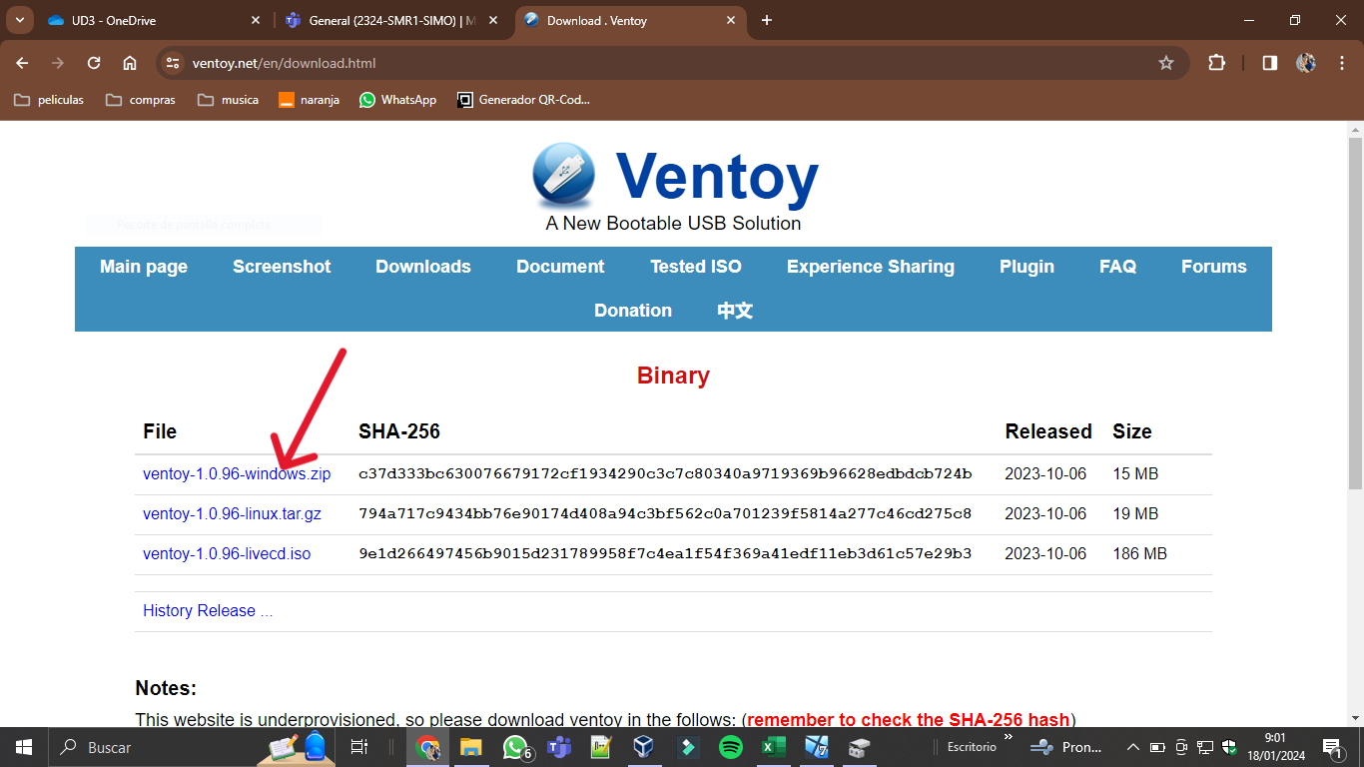Open the Plugin navigation menu item

[x=1026, y=267]
